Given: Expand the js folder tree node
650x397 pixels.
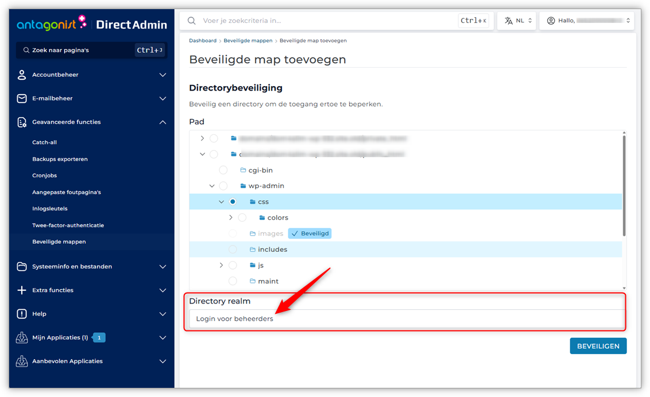Looking at the screenshot, I should point(221,266).
